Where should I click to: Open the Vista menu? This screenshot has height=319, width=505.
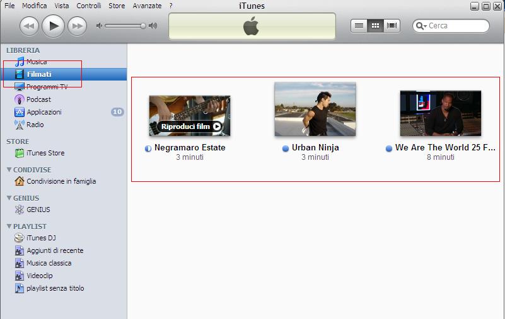62,6
